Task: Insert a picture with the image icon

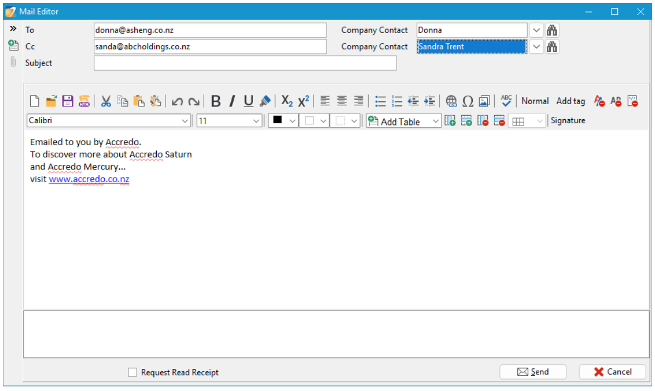Action: (x=484, y=101)
